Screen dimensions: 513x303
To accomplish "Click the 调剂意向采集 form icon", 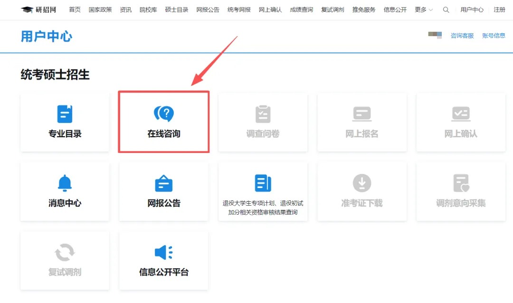I will click(460, 183).
